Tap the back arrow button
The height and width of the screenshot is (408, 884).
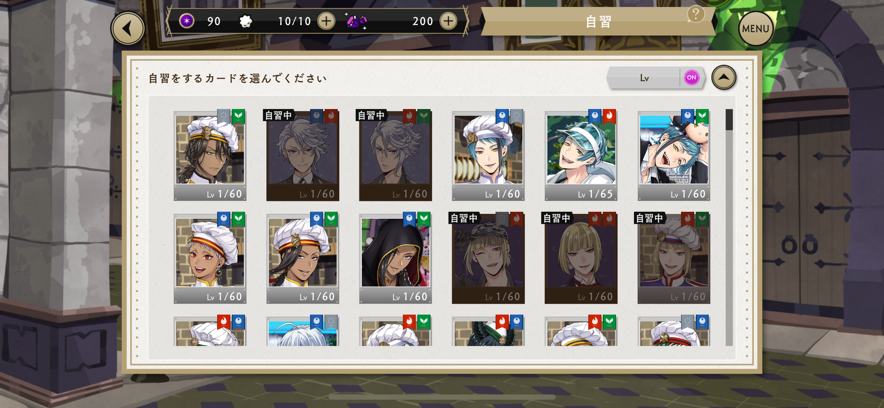(x=127, y=28)
